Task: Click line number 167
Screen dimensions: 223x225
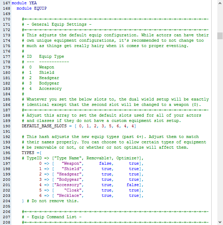Action: point(7,3)
